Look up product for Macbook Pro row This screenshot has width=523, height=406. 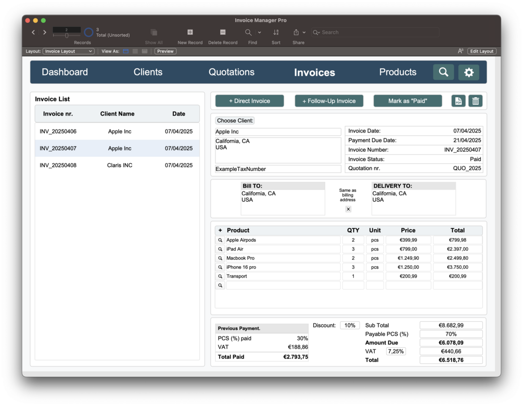[220, 258]
